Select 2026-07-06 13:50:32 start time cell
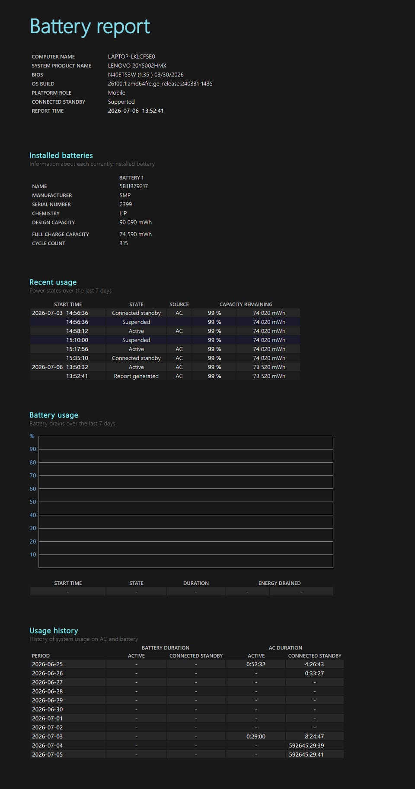Image resolution: width=415 pixels, height=789 pixels. point(68,368)
